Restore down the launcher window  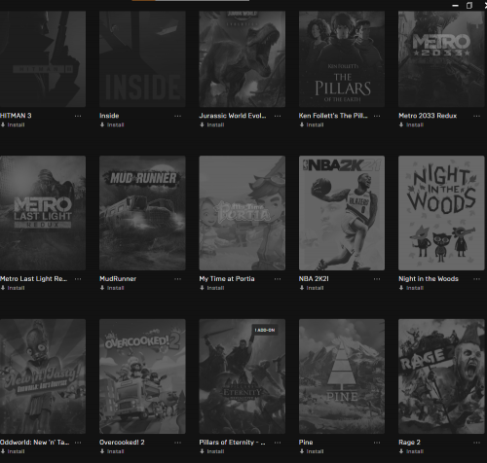[x=469, y=6]
